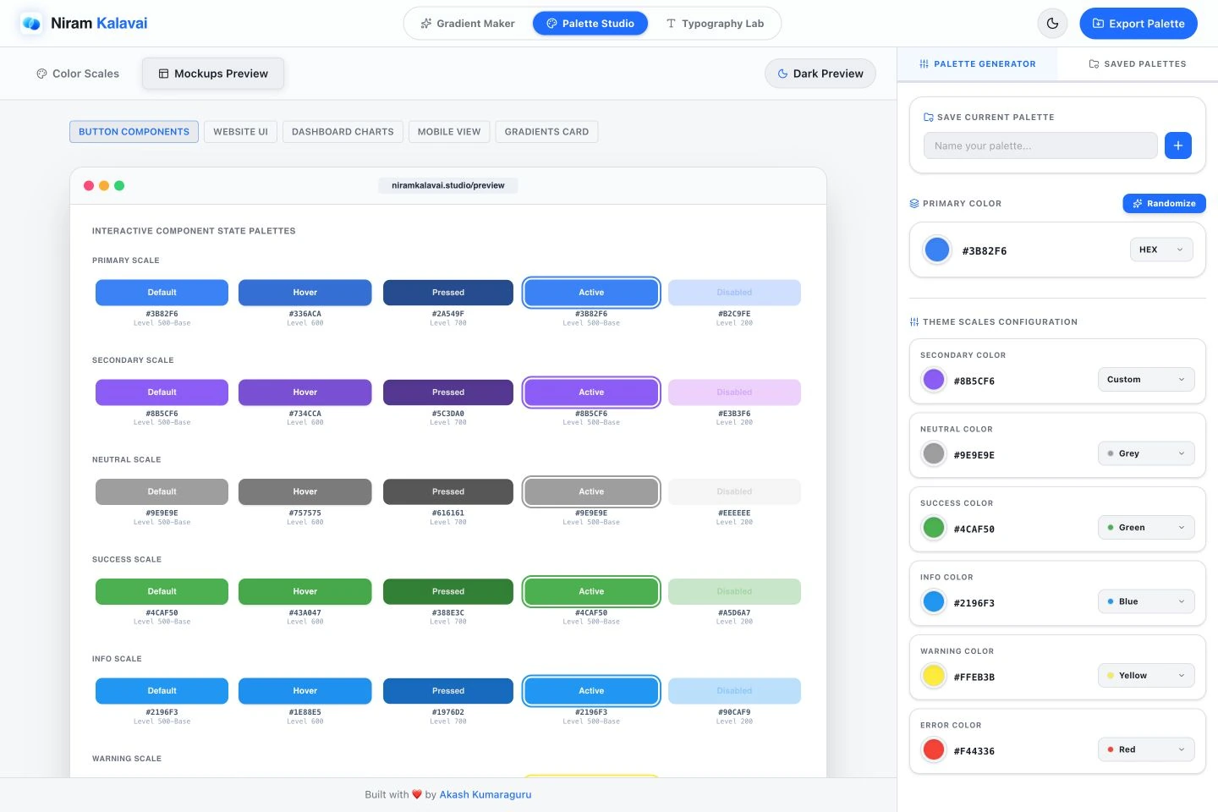Open the Secondary Color Custom dropdown
Screen dimensions: 1218x812
[x=1146, y=380]
